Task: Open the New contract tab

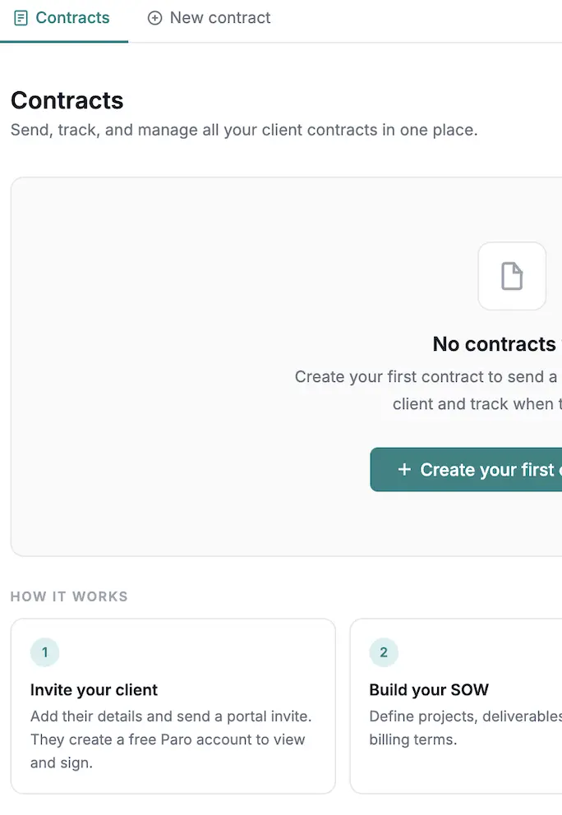Action: [219, 17]
